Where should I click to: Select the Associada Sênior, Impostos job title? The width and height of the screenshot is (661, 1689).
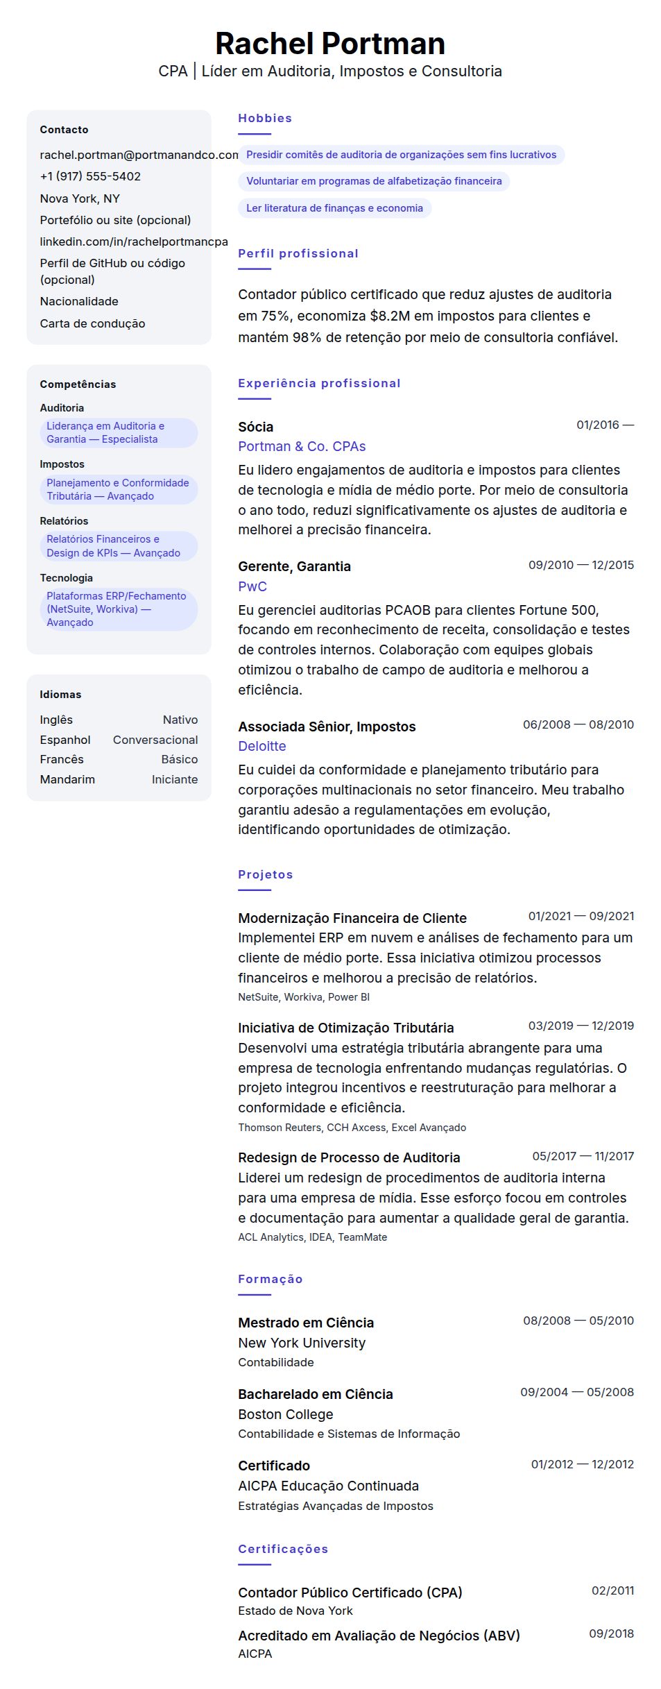[327, 727]
